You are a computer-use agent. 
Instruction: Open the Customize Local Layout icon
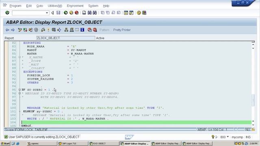click(144, 13)
